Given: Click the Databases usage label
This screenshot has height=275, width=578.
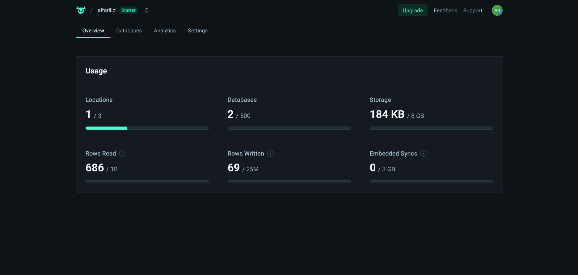Looking at the screenshot, I should (242, 100).
